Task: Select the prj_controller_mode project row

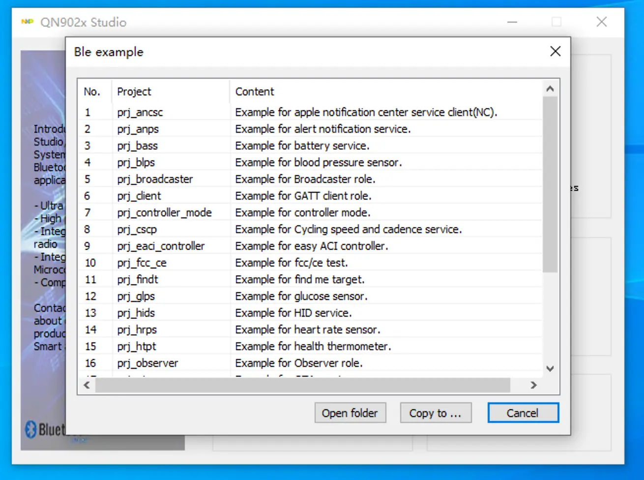Action: pyautogui.click(x=311, y=212)
